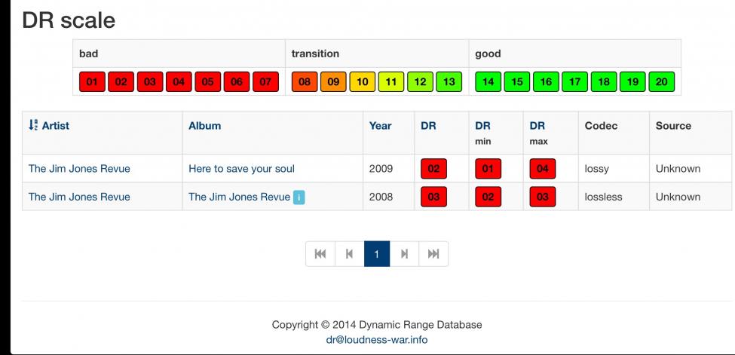Go to first page using pagination icon
Screen dimensions: 735x355
point(320,254)
